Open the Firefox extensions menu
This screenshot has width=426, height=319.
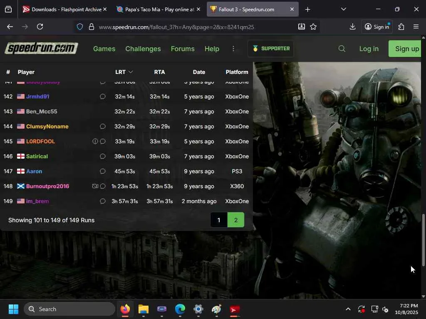point(401,27)
